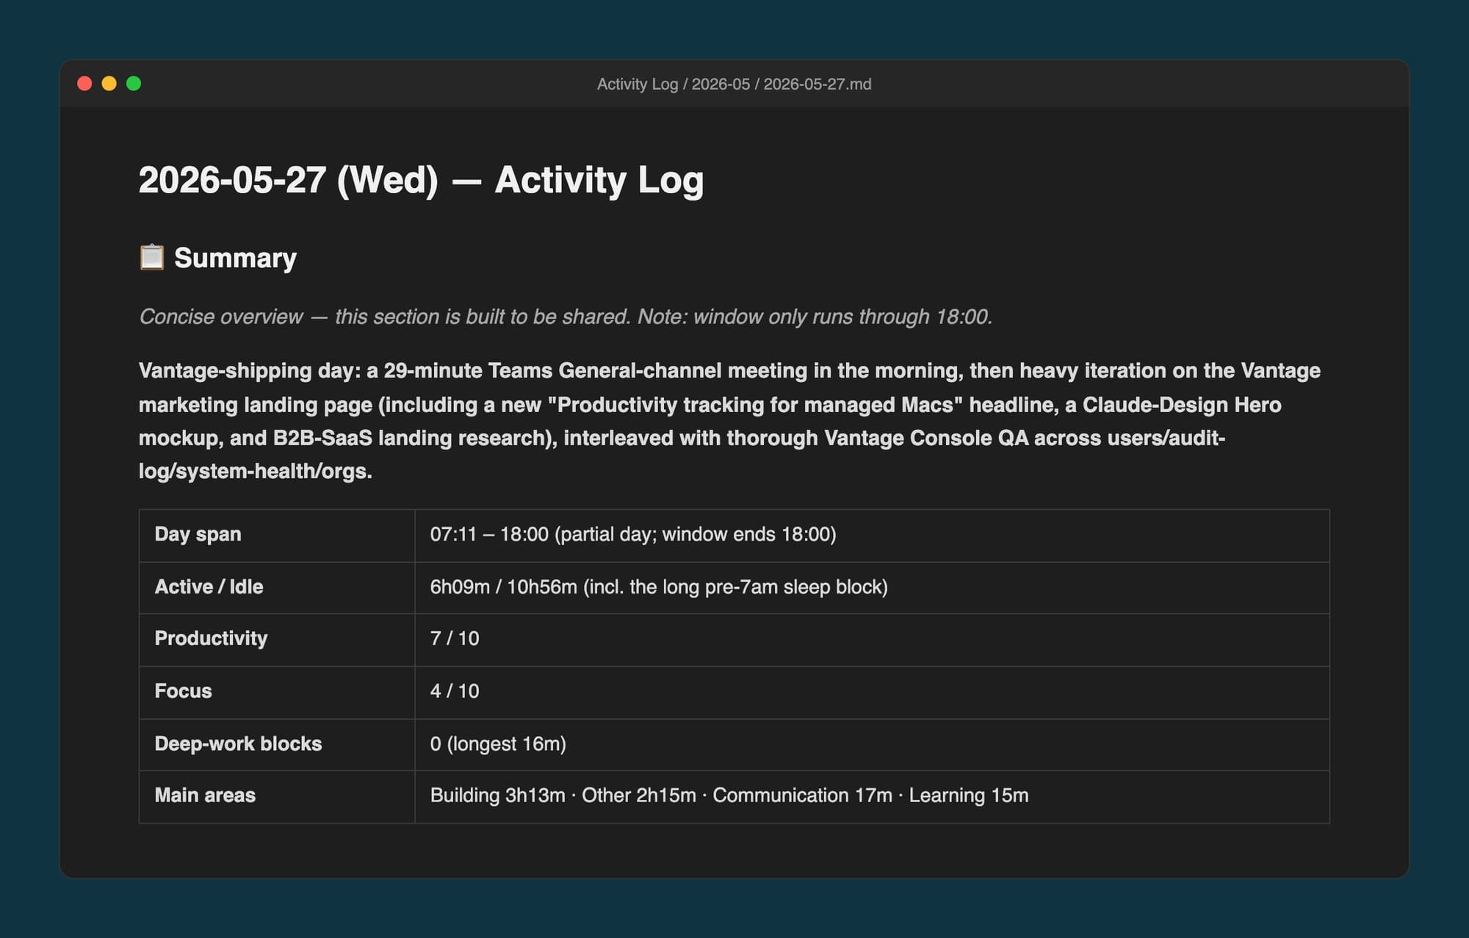The image size is (1469, 938).
Task: Click the "0 (longest 16m)" value
Action: (498, 744)
